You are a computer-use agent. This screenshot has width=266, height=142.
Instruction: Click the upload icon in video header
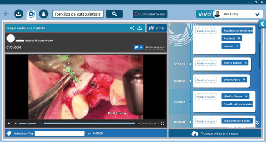pyautogui.click(x=139, y=28)
